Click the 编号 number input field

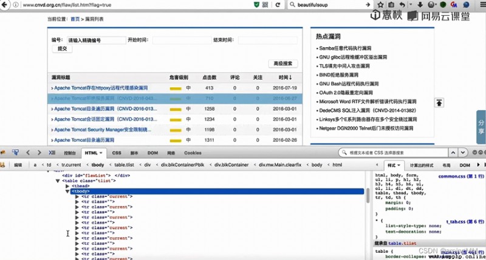coord(97,40)
